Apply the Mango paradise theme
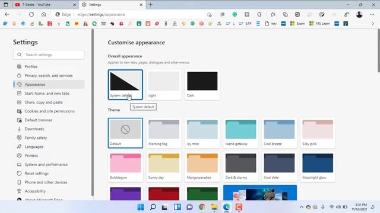 [202, 167]
